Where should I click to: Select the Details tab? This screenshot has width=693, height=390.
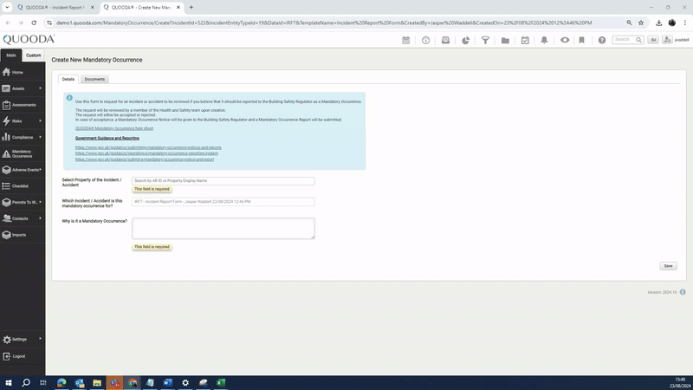click(x=68, y=79)
